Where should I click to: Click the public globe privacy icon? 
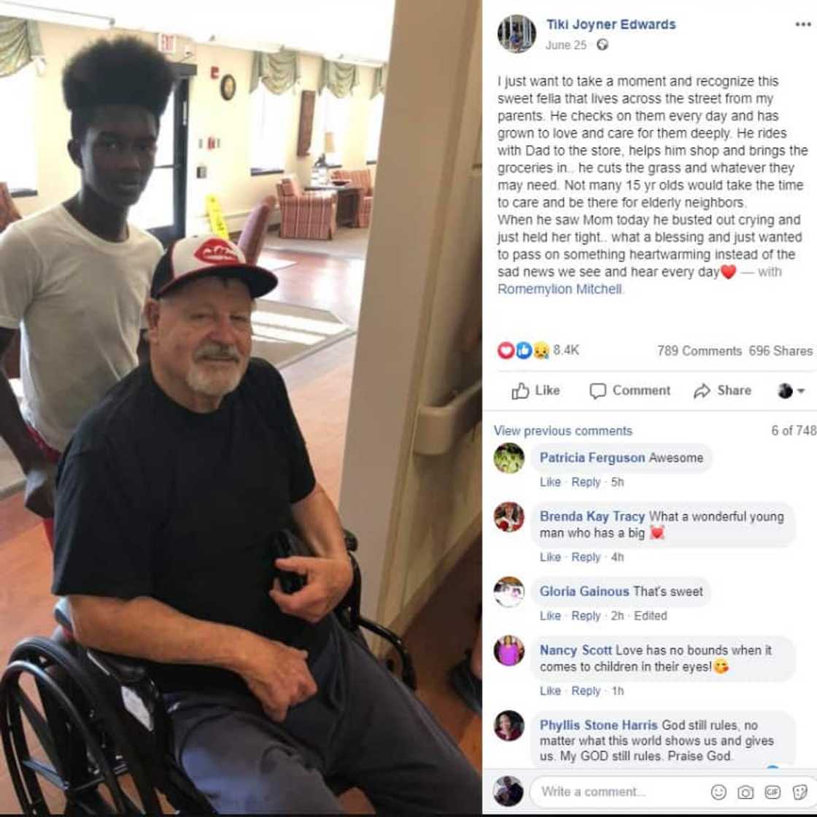(603, 45)
